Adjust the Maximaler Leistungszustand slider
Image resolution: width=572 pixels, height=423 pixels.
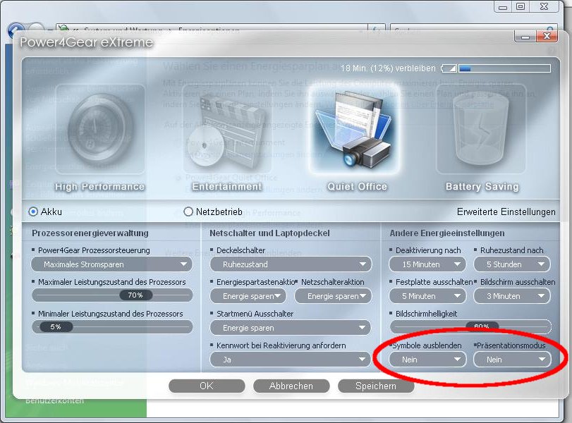tap(135, 295)
